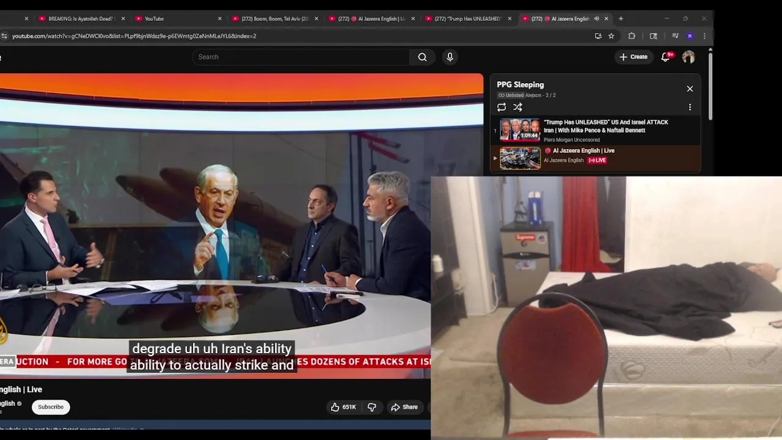Click the Create button

coord(634,57)
